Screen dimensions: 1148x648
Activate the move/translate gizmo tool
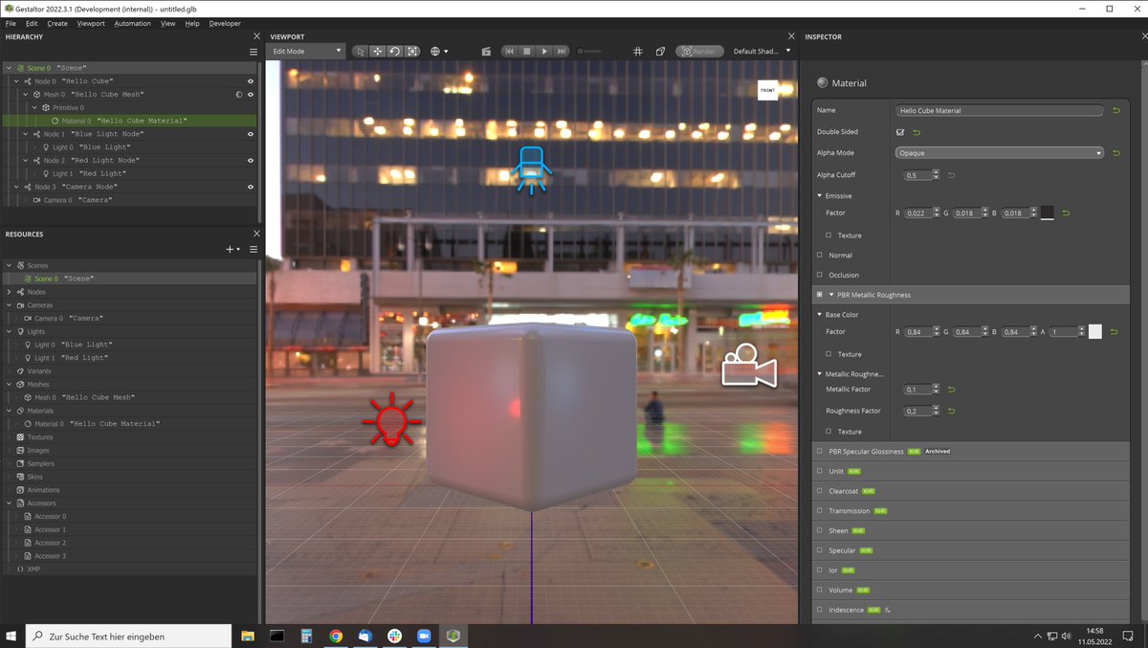[x=377, y=51]
